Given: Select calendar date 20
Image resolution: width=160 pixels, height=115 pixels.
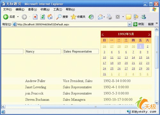Looking at the screenshot, I should [x=126, y=63].
